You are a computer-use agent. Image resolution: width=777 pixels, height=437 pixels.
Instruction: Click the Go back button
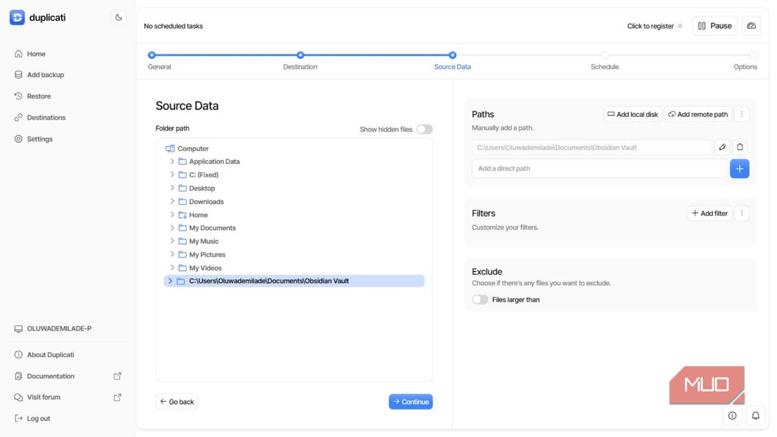click(x=177, y=402)
